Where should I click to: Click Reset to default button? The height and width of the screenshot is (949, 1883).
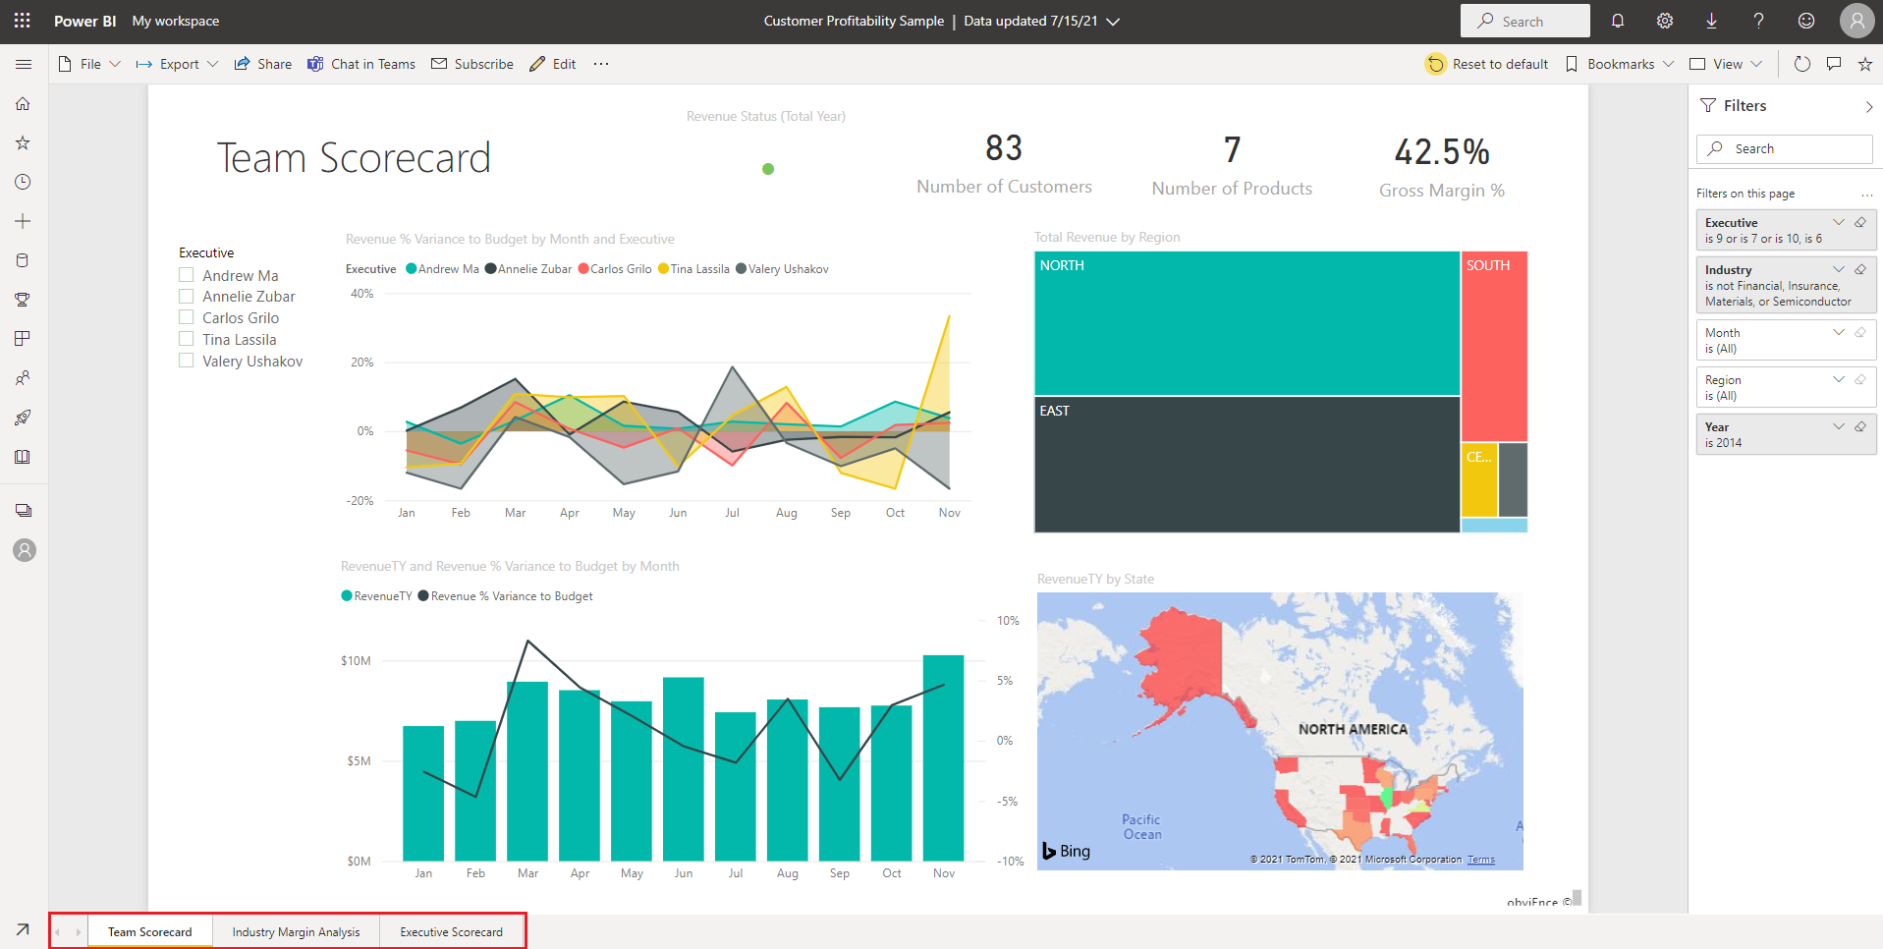(1487, 64)
